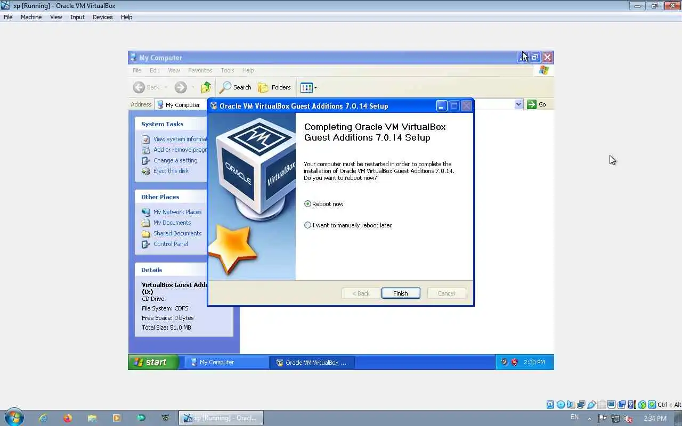The image size is (682, 426).
Task: Open the Favorites menu in My Computer
Action: click(200, 70)
